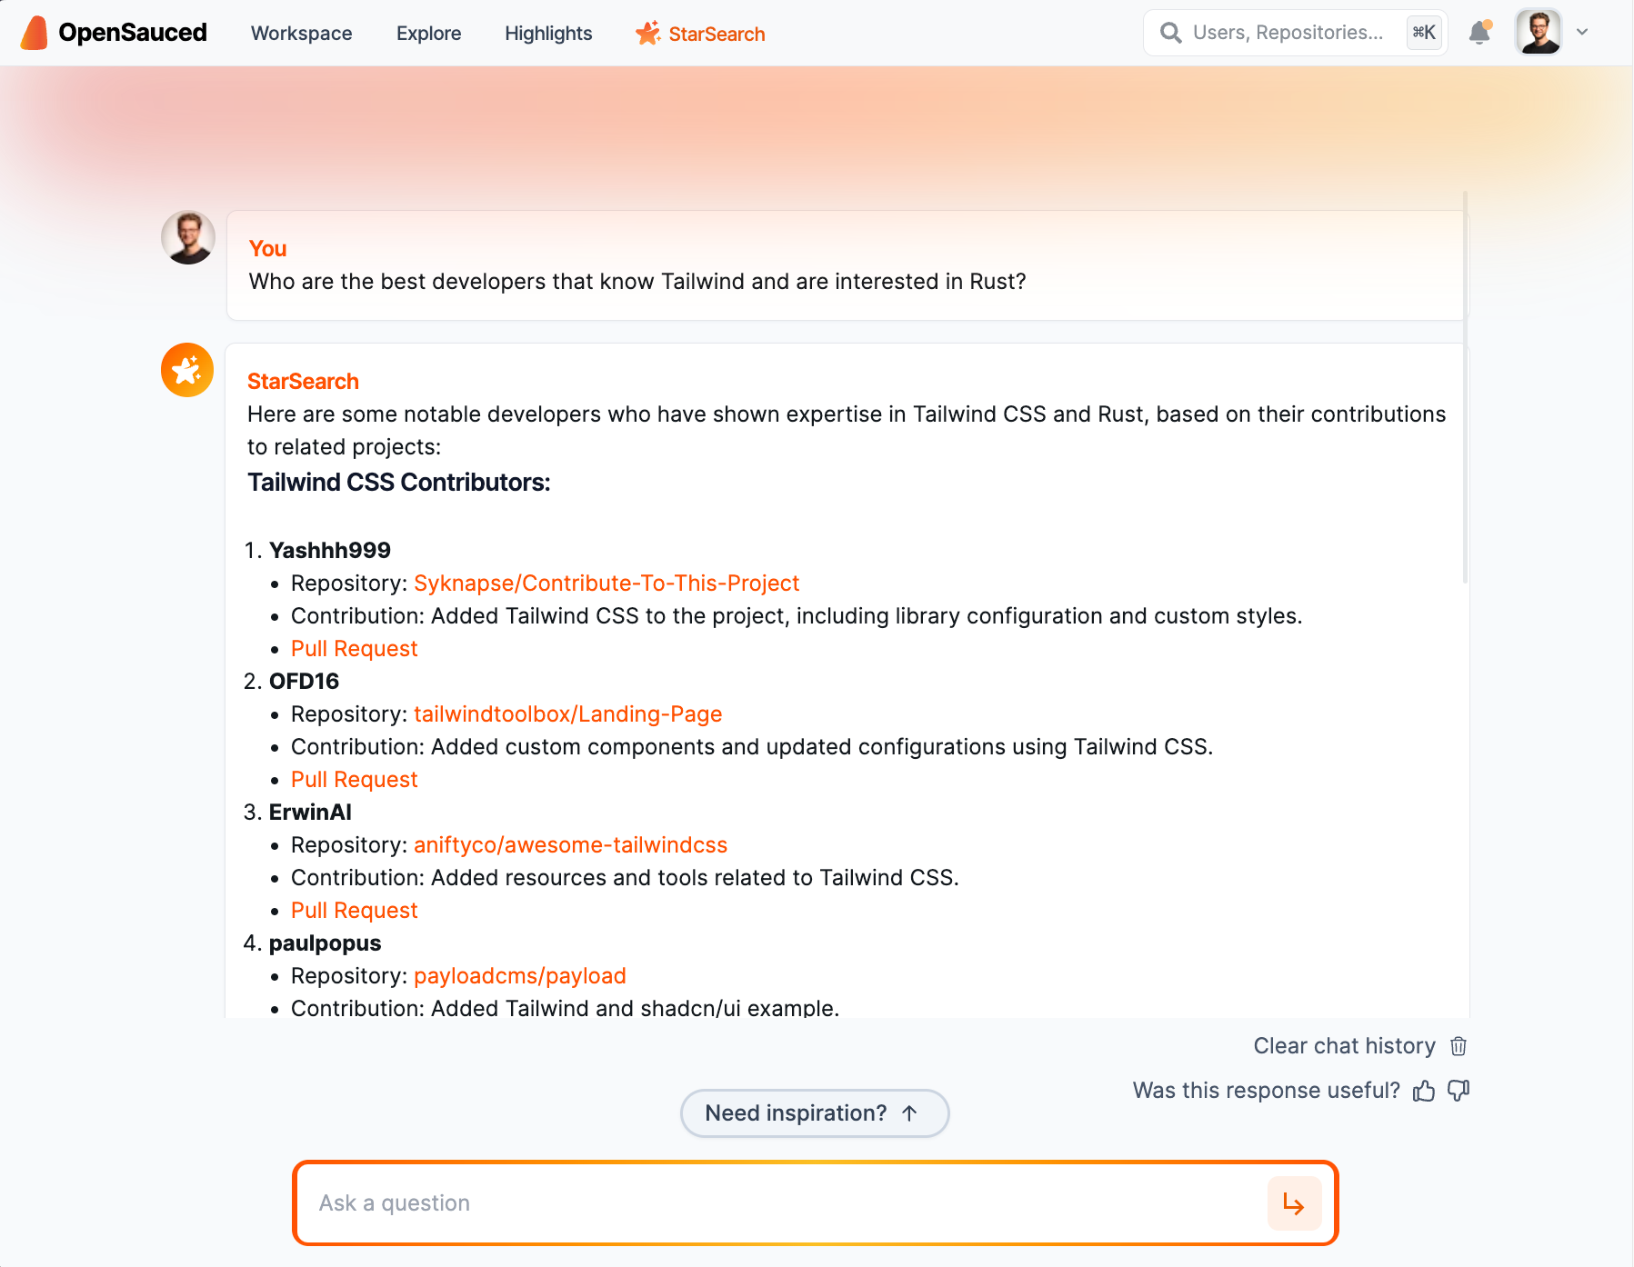Screen dimensions: 1634x1267
Task: Select the StarSearch nav tab
Action: pyautogui.click(x=700, y=34)
